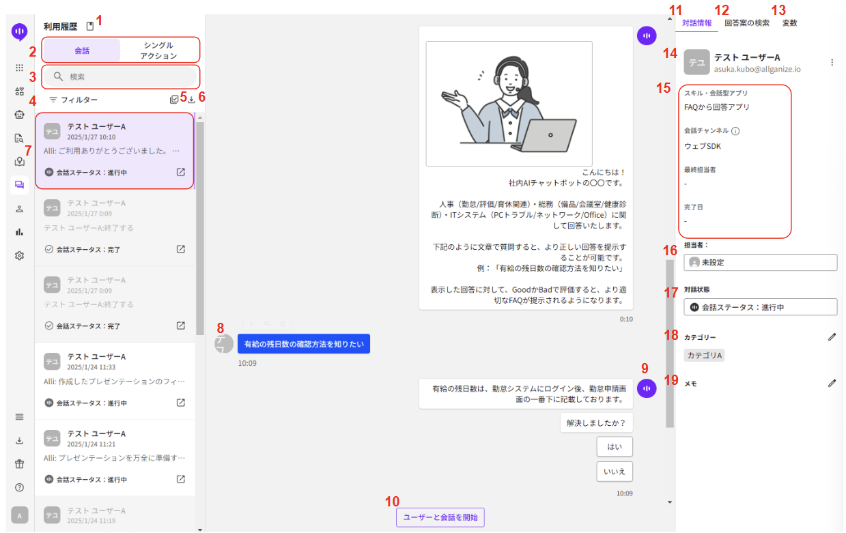Switch to the 会話 toggle

82,51
